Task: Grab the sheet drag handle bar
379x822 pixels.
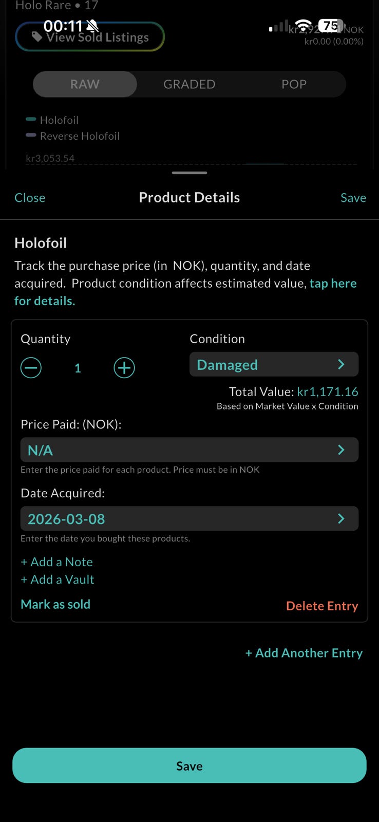Action: tap(189, 173)
